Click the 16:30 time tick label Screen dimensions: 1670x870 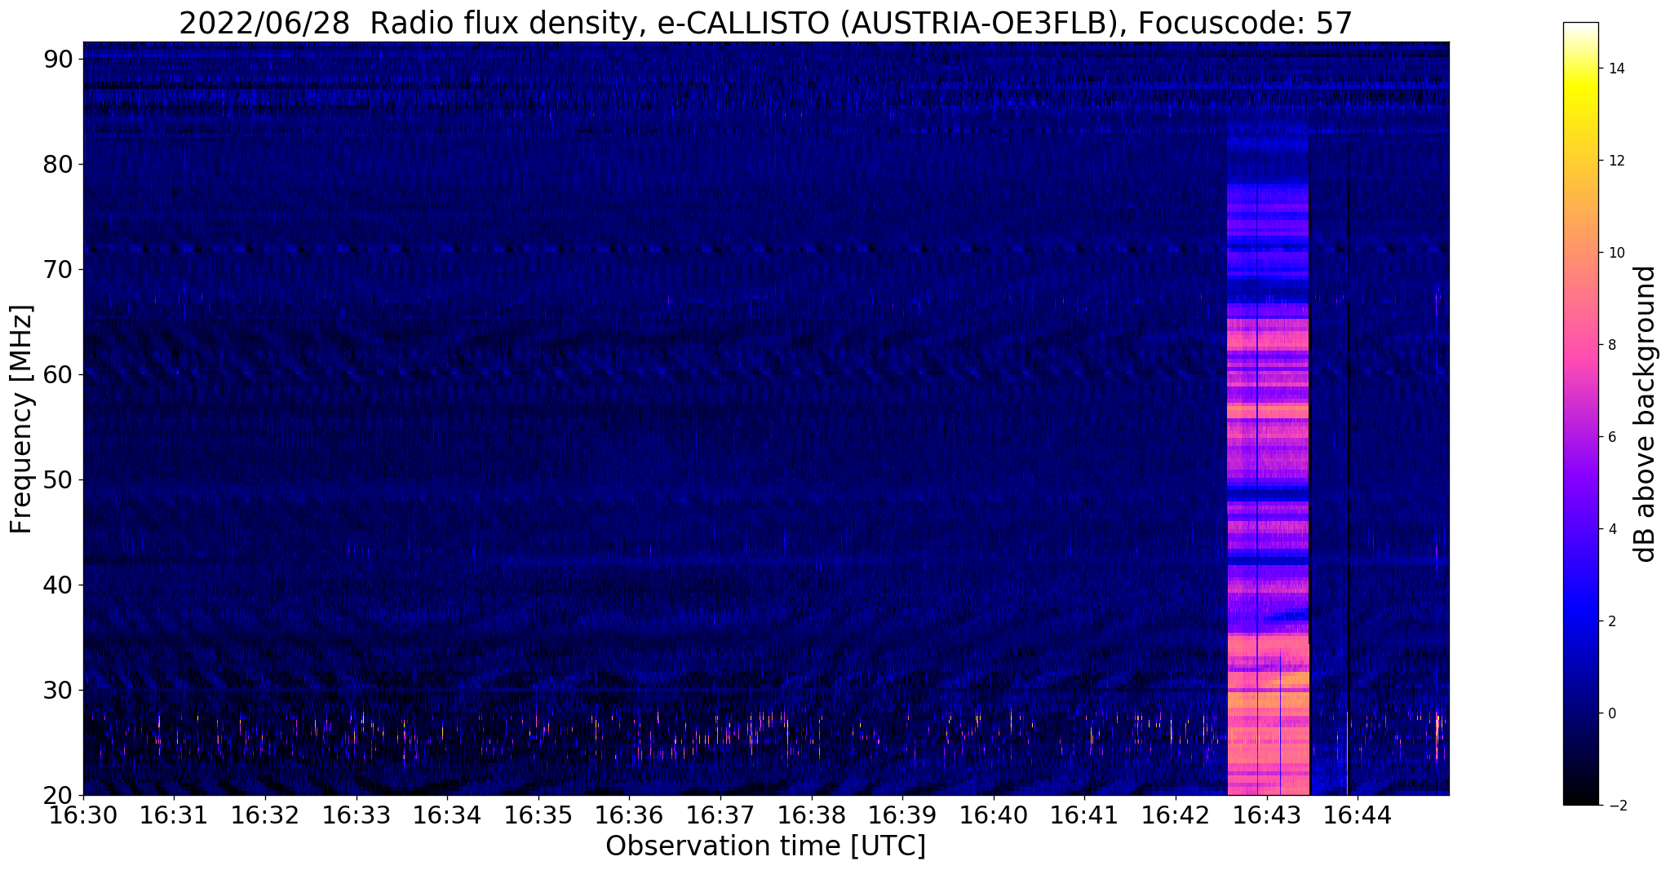click(x=83, y=815)
